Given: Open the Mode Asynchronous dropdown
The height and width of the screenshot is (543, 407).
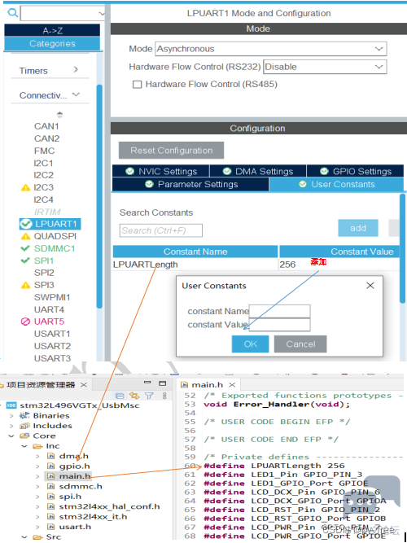Looking at the screenshot, I should point(271,49).
